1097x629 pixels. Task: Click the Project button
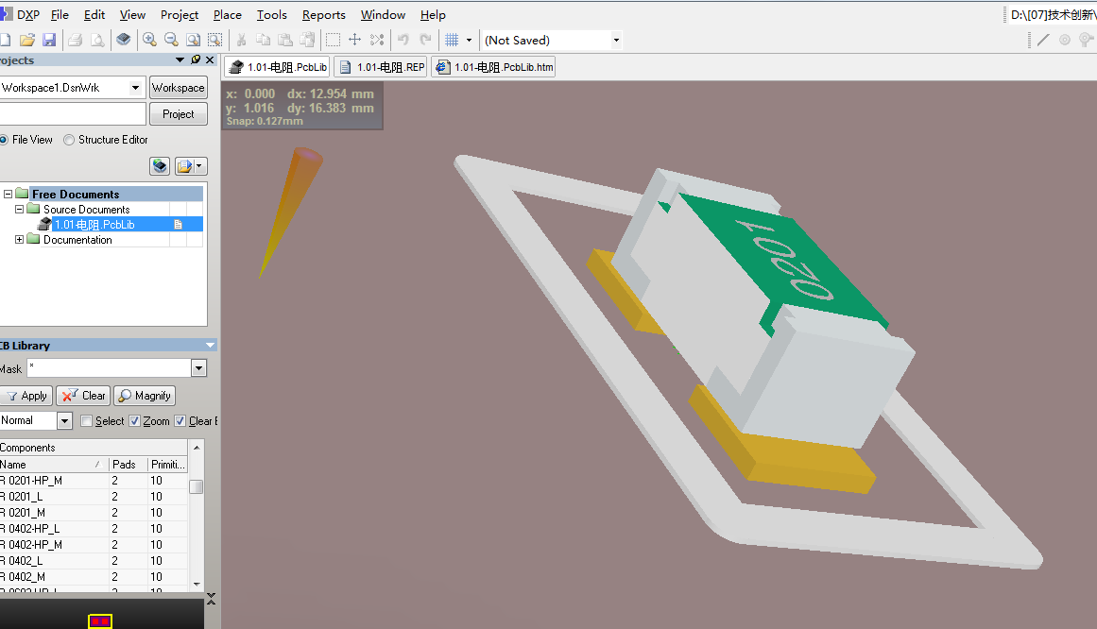(179, 114)
